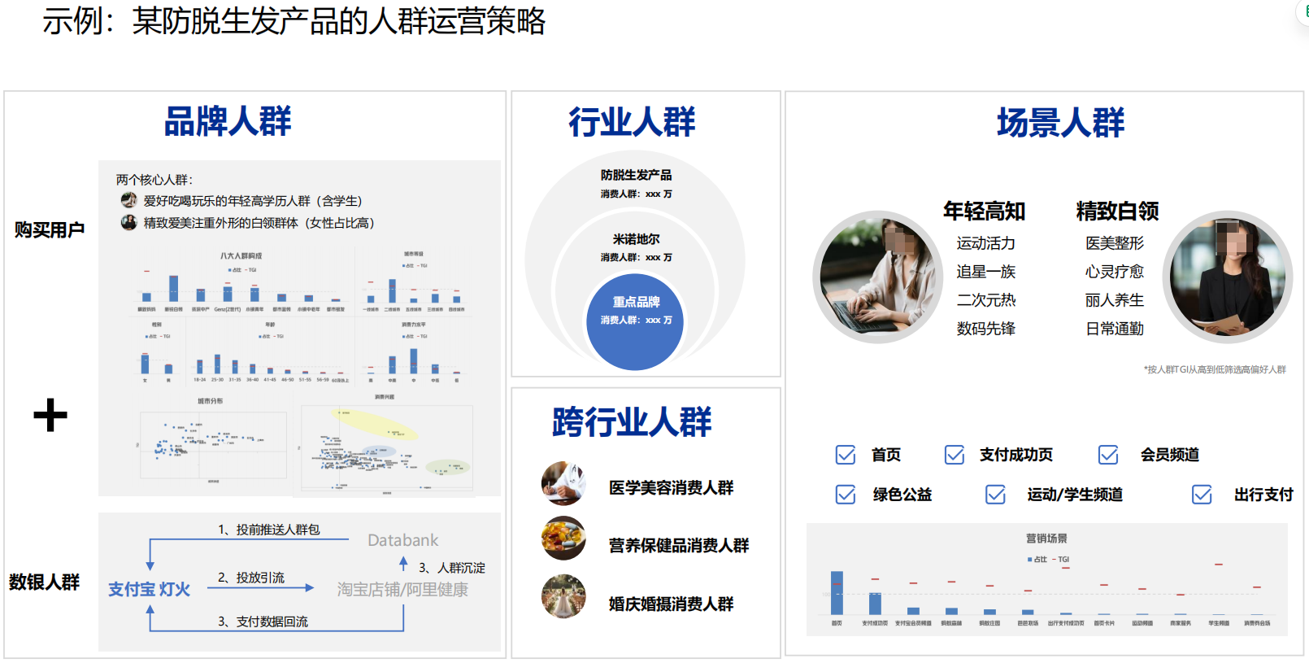Check the 会员频道 checkbox
The width and height of the screenshot is (1309, 663).
(x=1108, y=455)
